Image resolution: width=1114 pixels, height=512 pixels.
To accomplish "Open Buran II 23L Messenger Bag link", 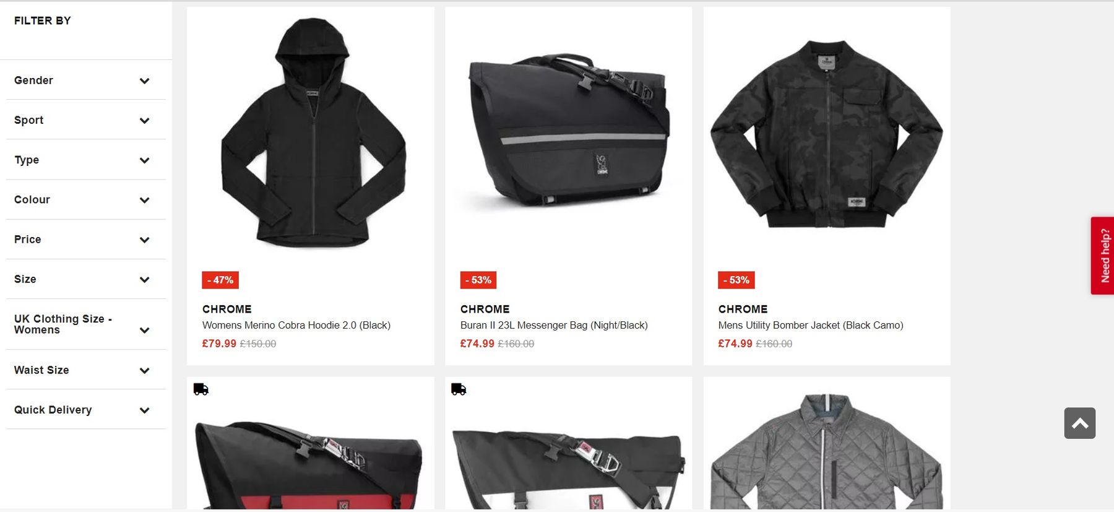I will (554, 325).
